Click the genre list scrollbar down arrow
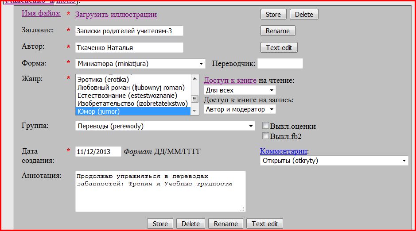This screenshot has height=231, width=416. click(195, 112)
